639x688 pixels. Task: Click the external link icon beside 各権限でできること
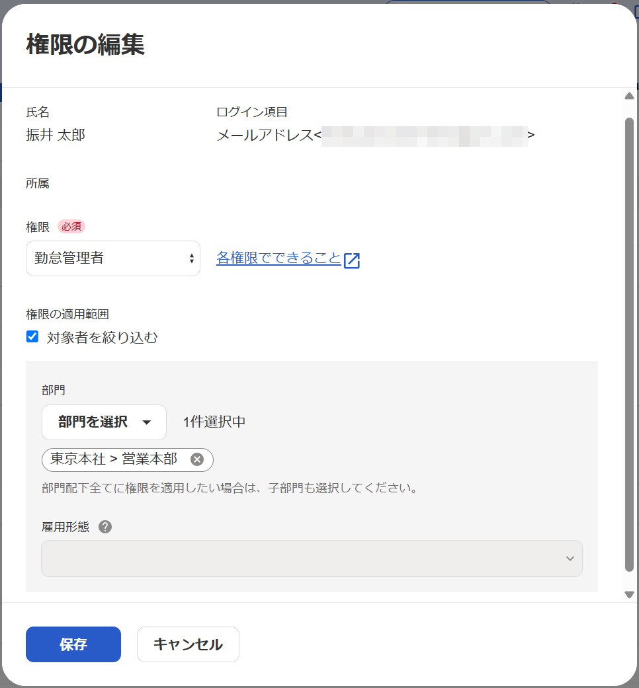click(352, 260)
